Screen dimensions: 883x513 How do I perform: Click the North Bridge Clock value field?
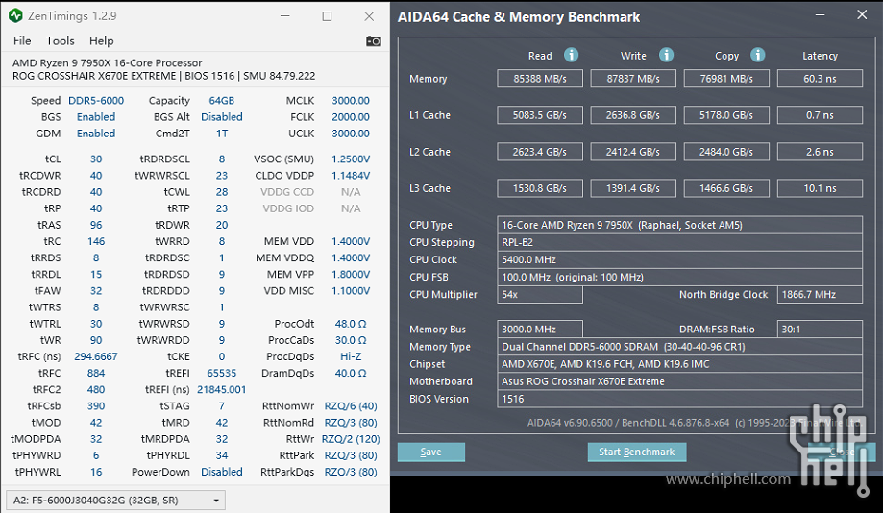820,295
